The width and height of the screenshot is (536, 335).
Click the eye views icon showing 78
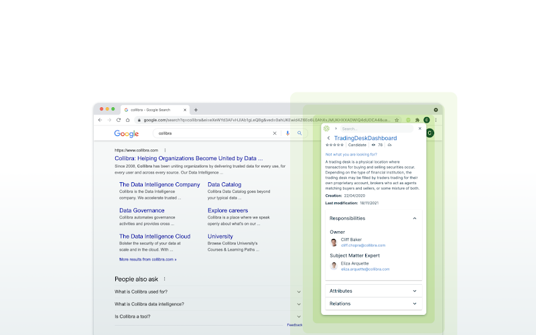tap(373, 145)
